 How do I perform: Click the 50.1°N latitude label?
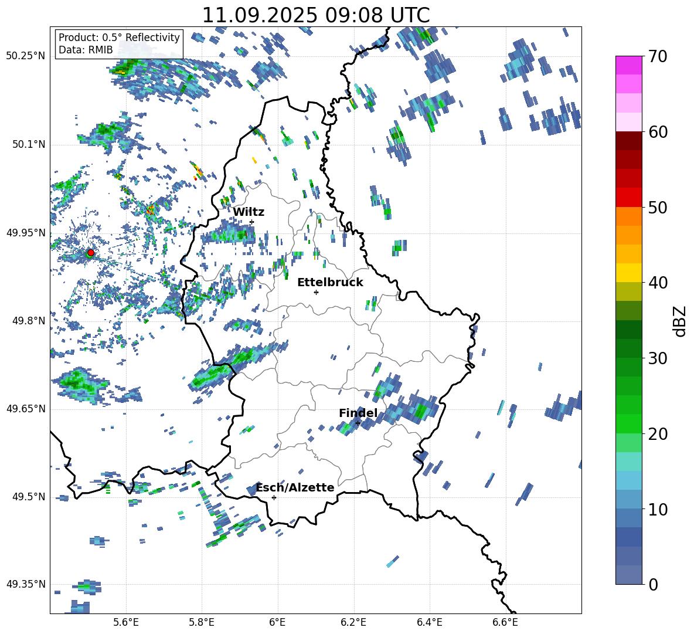pos(29,144)
